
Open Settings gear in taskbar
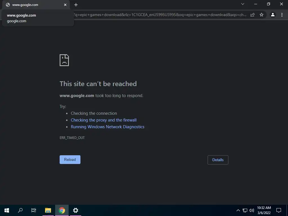pos(75,210)
